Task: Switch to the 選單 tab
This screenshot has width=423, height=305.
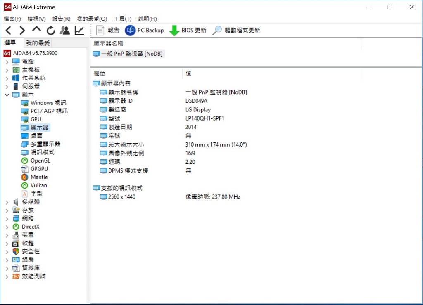Action: click(x=10, y=42)
